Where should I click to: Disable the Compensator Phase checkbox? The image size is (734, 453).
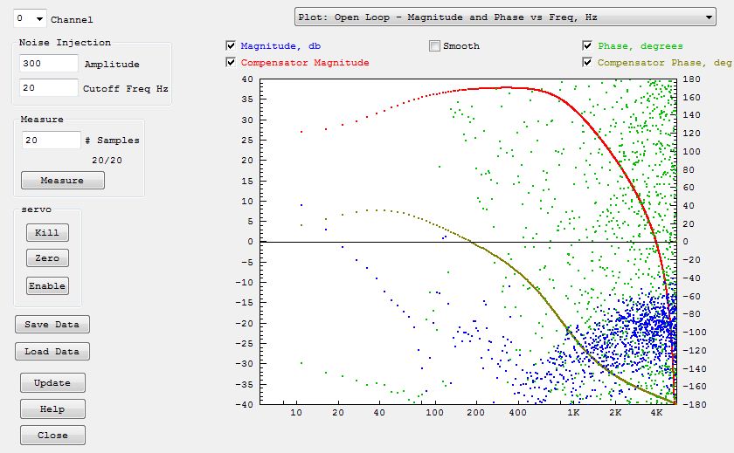(x=588, y=62)
